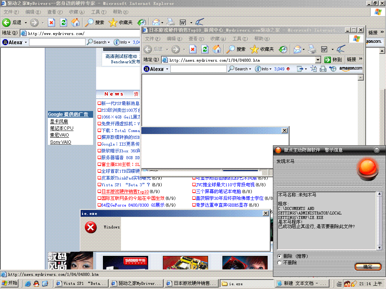Select the 不删除 radio option
This screenshot has width=386, height=289.
279,263
